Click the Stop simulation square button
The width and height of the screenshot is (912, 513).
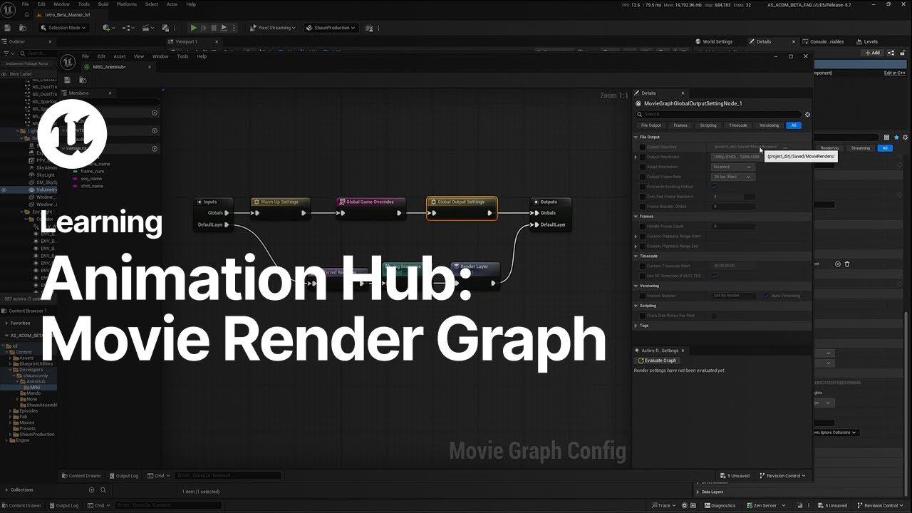[x=213, y=28]
